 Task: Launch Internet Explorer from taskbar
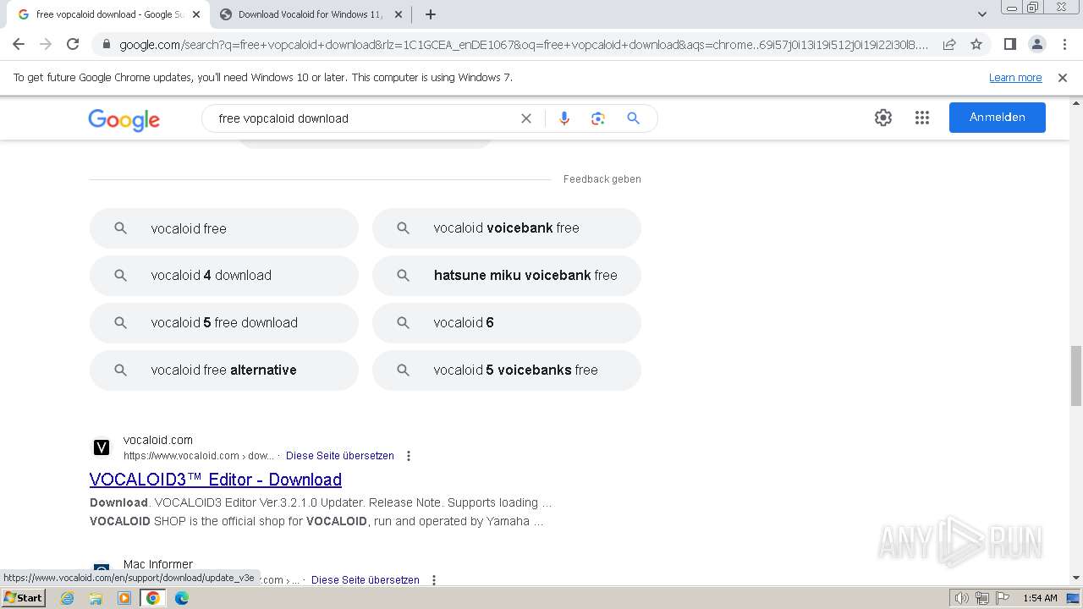coord(68,598)
